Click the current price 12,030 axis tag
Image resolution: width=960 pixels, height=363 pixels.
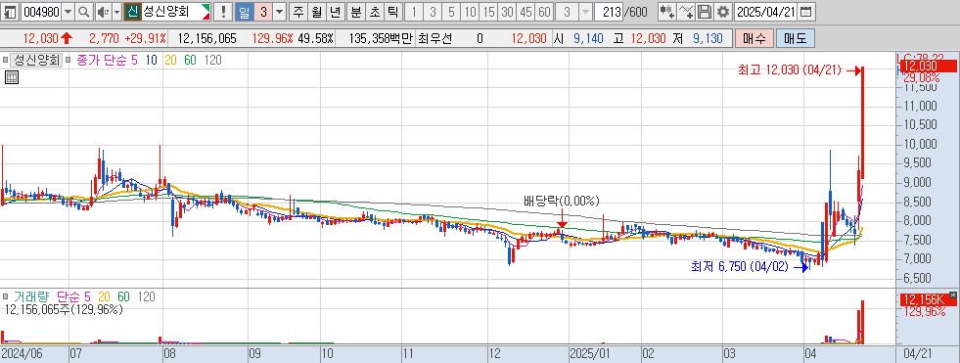click(x=928, y=66)
